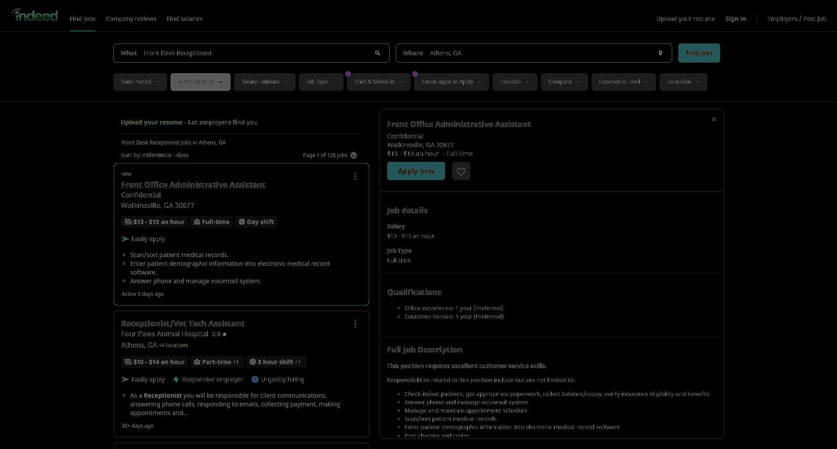Viewport: 837px width, 449px height.
Task: Click '30+ days ago' text
Action: pos(137,426)
